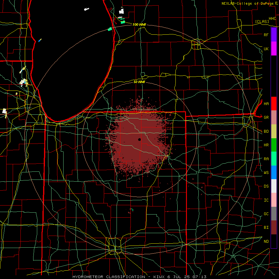Screen dimensions: 279x279
Task: Click the HHC product label
Action: [272, 19]
